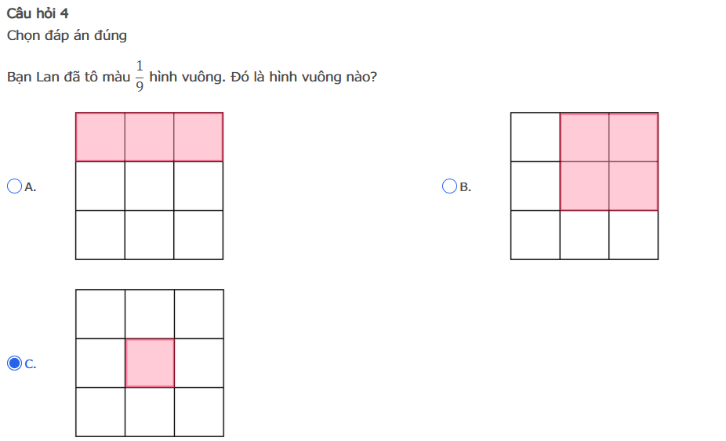Click the "Câu hỏi 4" heading
The height and width of the screenshot is (441, 726).
(x=38, y=14)
